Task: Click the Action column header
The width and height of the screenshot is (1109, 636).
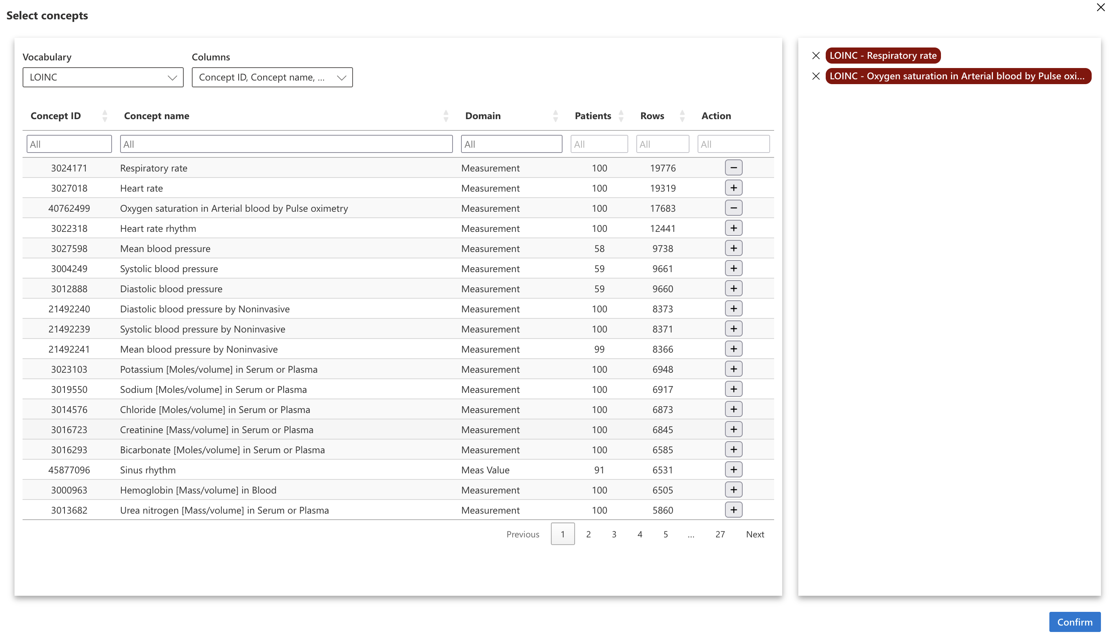Action: [716, 116]
